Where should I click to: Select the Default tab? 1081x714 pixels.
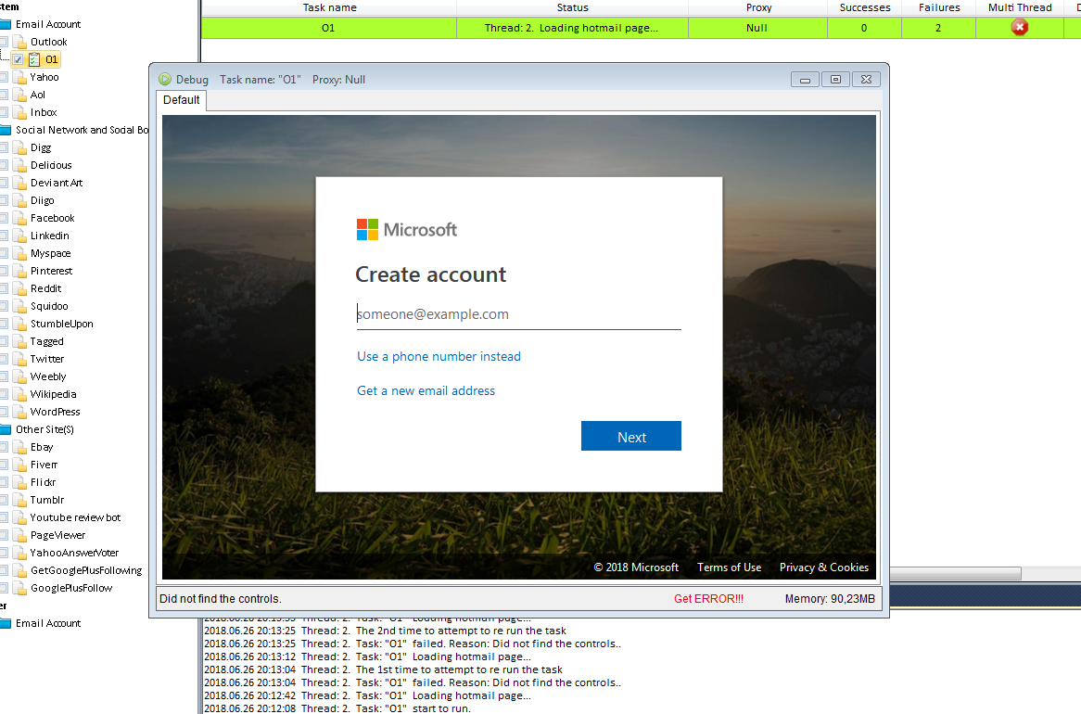(x=182, y=100)
